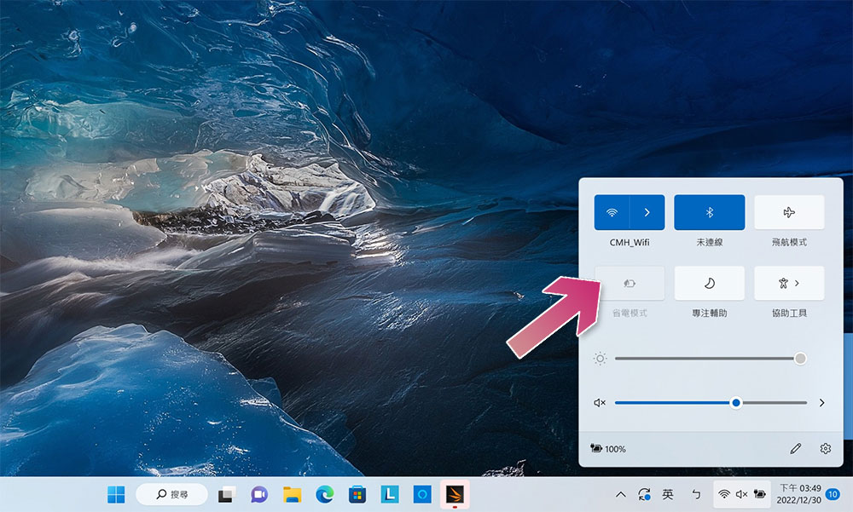Viewport: 853px width, 512px height.
Task: Click the sync status tray icon
Action: click(645, 495)
